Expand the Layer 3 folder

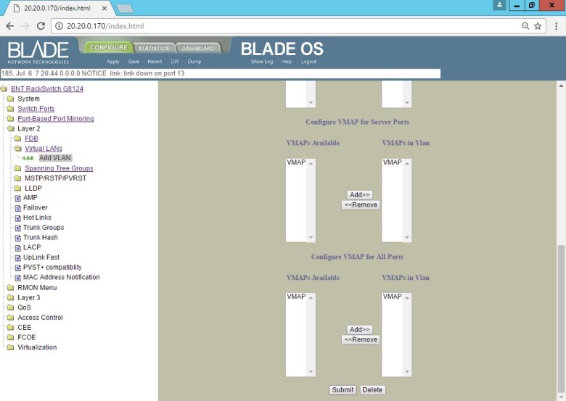(11, 298)
